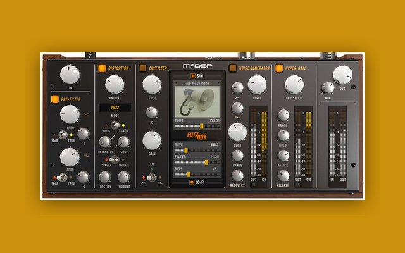Screen dimensions: 405x253
Task: Click the HOLD knob
Action: point(283,135)
